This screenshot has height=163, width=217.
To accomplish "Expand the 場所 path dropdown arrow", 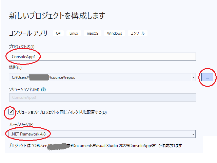I will pyautogui.click(x=193, y=77).
